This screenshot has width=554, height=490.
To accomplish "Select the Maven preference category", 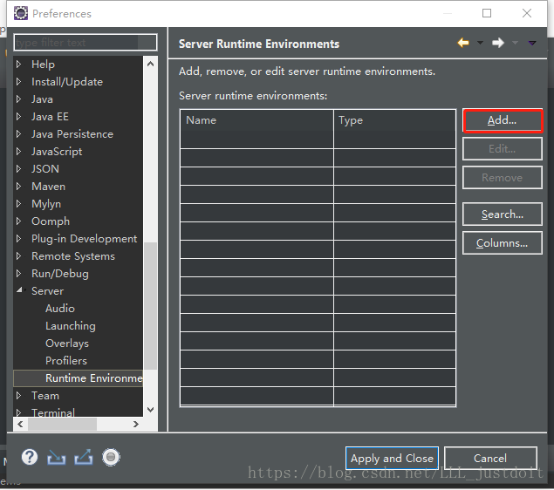I will tap(48, 187).
